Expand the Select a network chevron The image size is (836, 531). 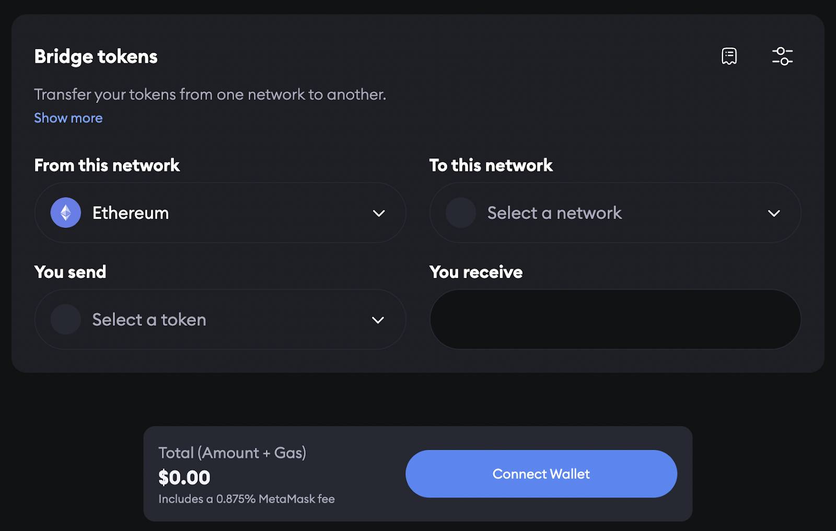coord(774,213)
